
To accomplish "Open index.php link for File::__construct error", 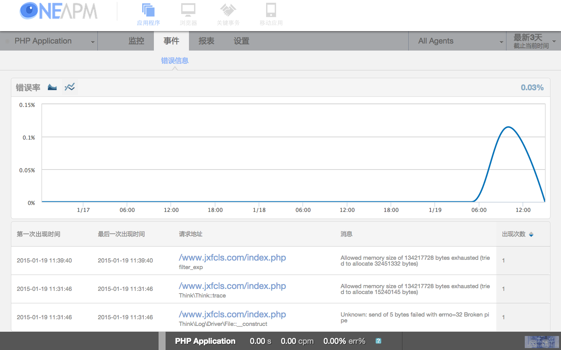I will pos(232,314).
